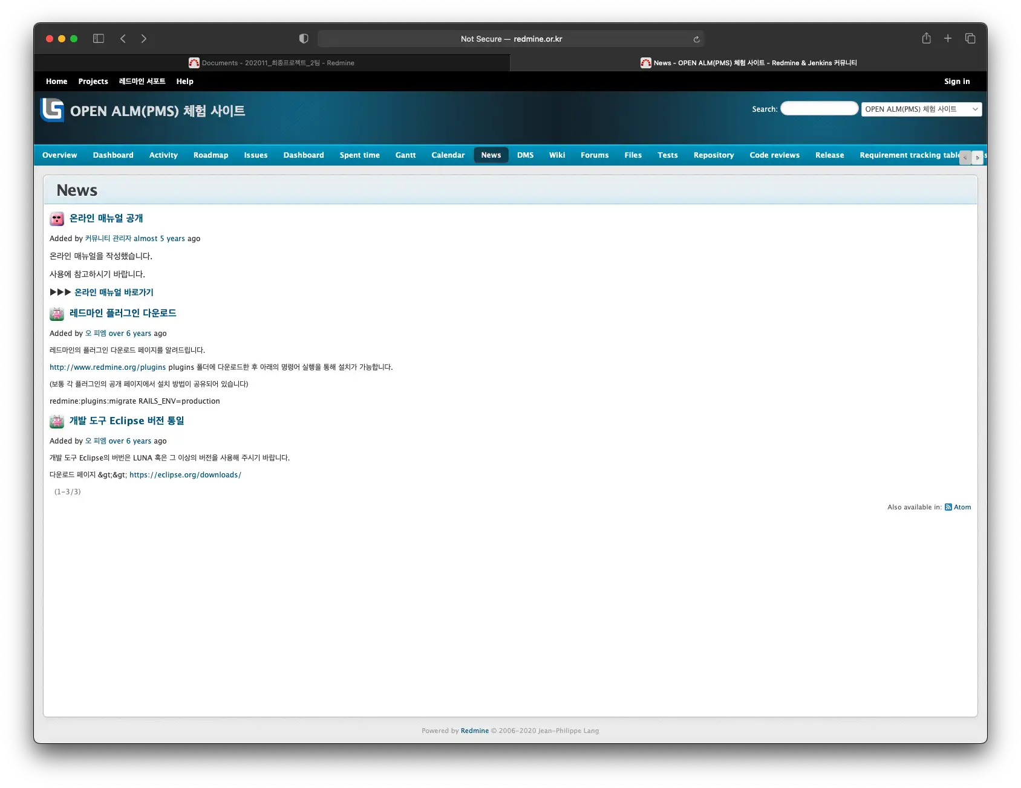Click the OPEN ALM project logo icon
Viewport: 1021px width, 788px height.
click(x=52, y=110)
